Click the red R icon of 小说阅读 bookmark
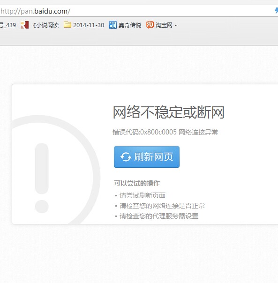Viewport: 278px width, 283px height. tap(24, 25)
